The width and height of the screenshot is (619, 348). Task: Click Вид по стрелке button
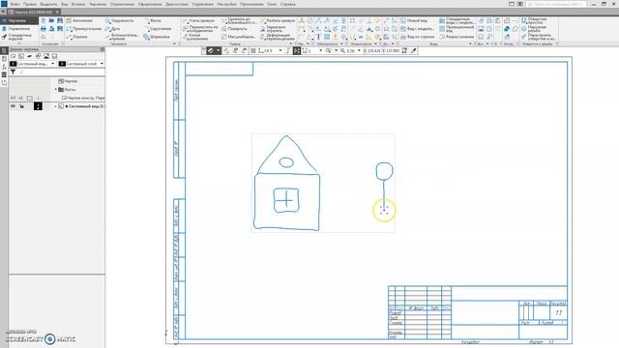(x=418, y=37)
